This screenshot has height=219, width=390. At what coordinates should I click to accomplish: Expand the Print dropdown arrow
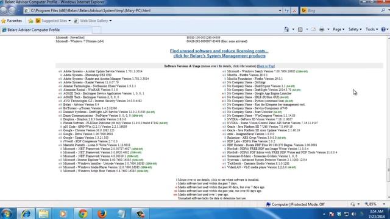pyautogui.click(x=328, y=29)
